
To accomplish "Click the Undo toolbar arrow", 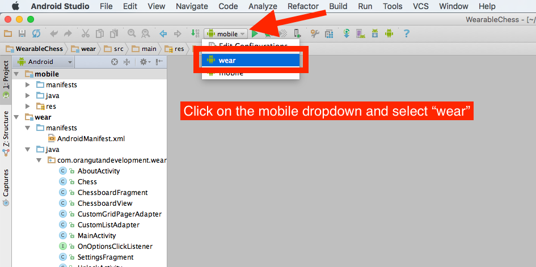I will pyautogui.click(x=54, y=33).
